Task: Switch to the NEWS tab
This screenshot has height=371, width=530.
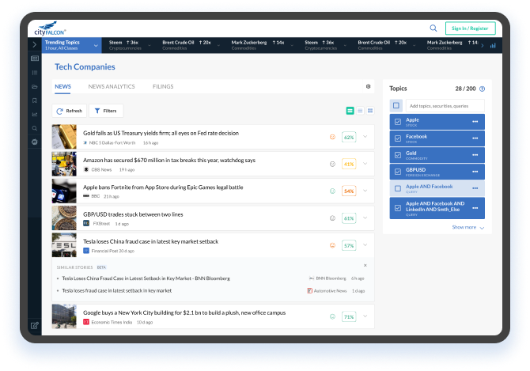Action: [62, 86]
